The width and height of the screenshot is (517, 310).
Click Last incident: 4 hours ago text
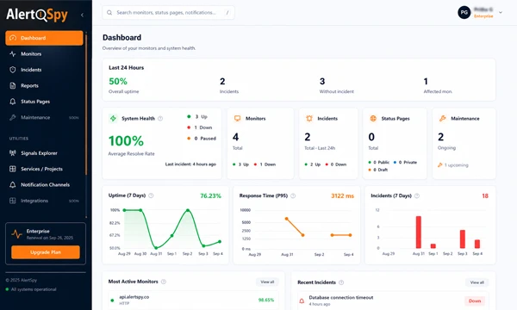coord(190,164)
